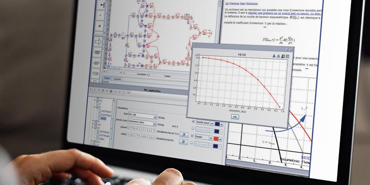This screenshot has width=370, height=185.
Task: Open the param_type volumetric_flow dropdown
Action: [156, 124]
